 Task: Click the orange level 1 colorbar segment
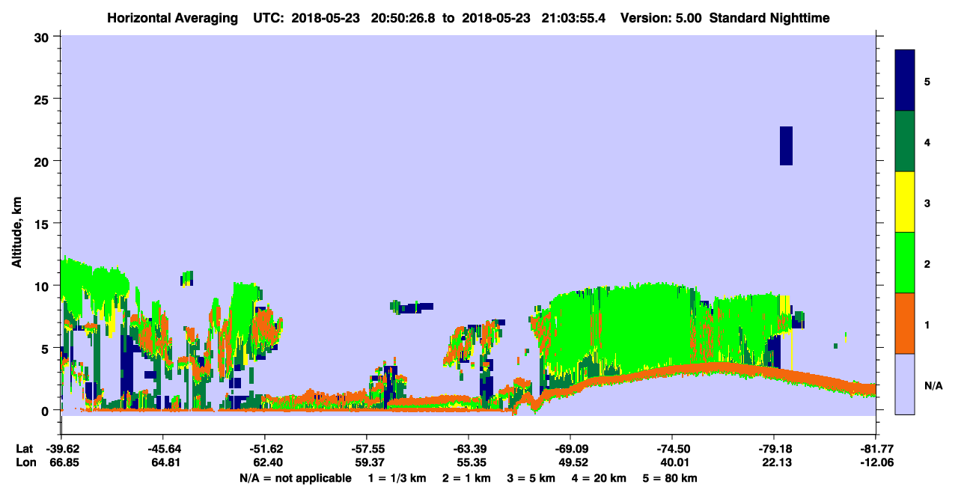(x=905, y=323)
